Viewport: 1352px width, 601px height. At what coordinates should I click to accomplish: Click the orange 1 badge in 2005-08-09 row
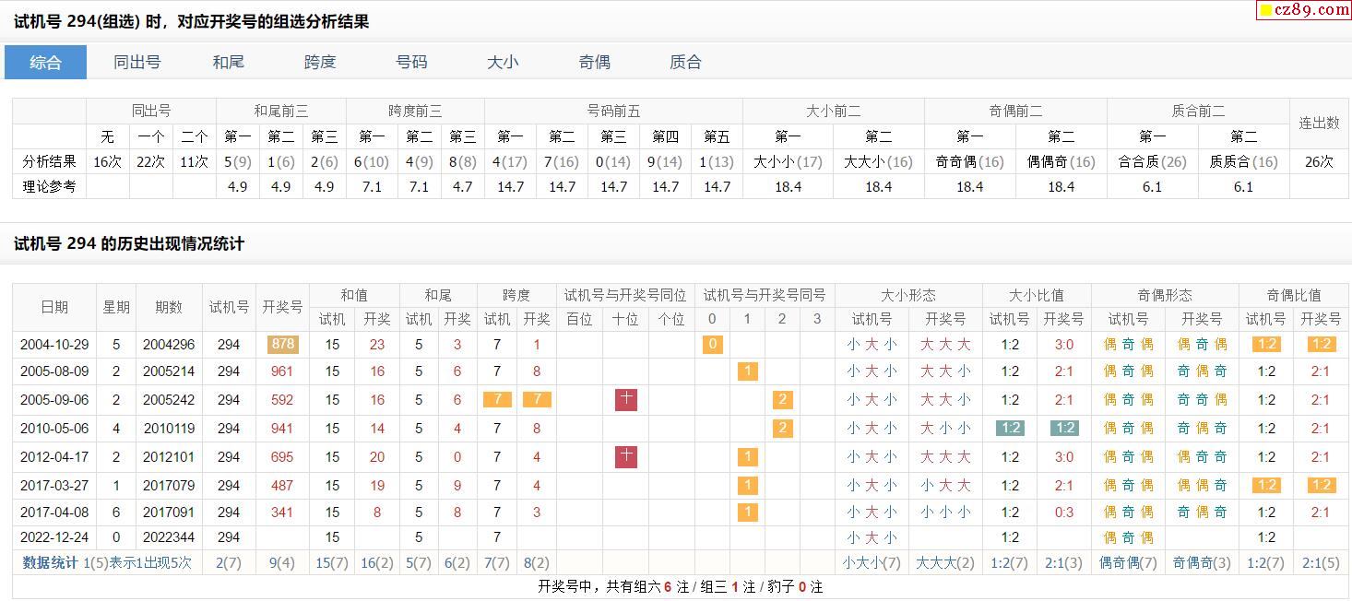click(747, 371)
